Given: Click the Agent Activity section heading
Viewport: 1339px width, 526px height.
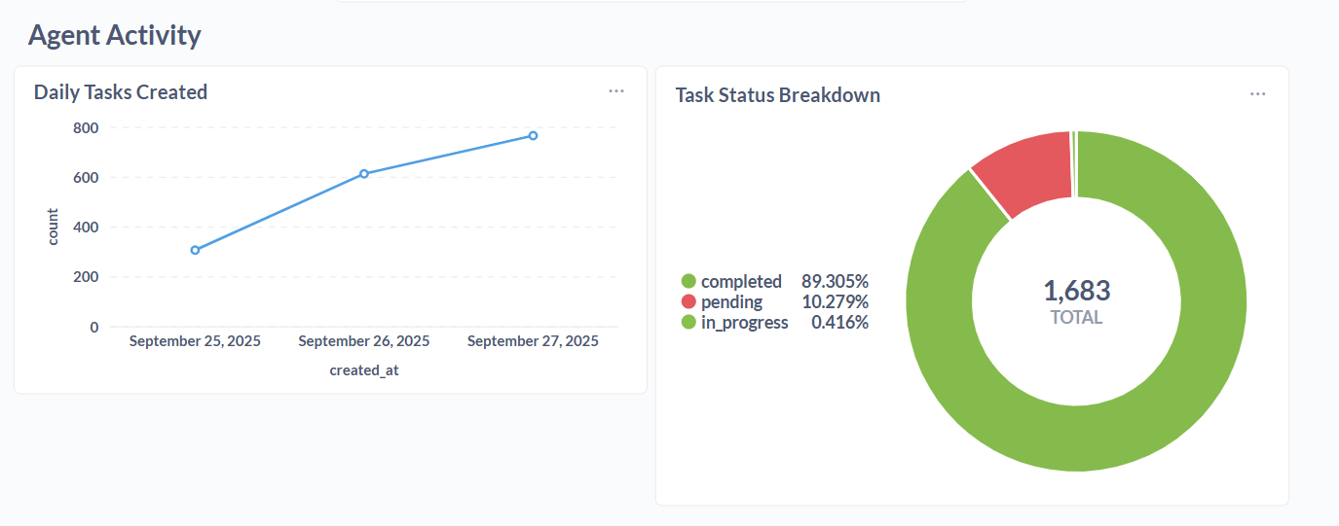Looking at the screenshot, I should coord(115,35).
